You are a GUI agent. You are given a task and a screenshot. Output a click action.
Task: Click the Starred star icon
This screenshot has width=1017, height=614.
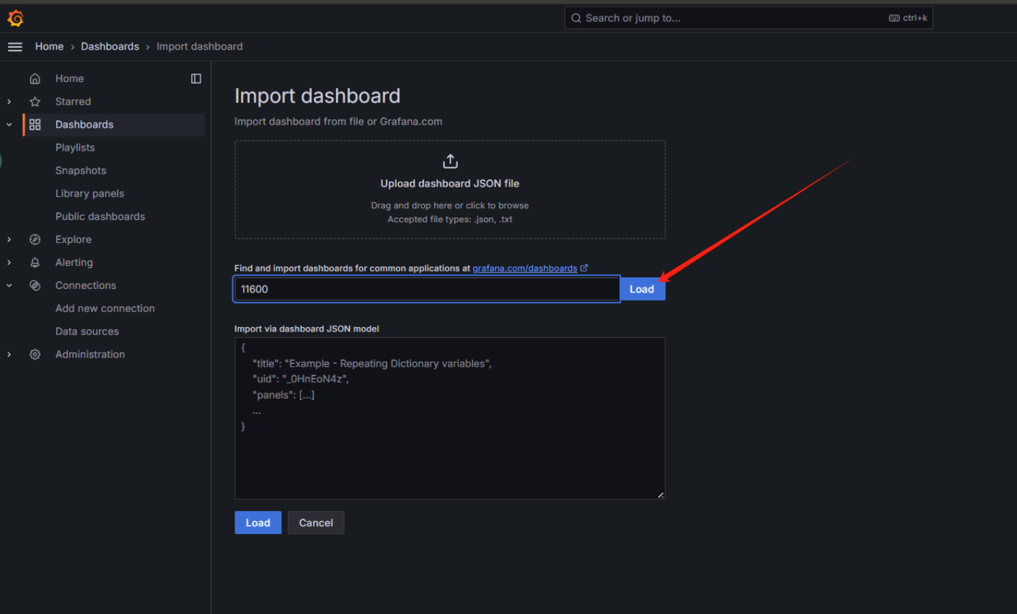click(35, 102)
